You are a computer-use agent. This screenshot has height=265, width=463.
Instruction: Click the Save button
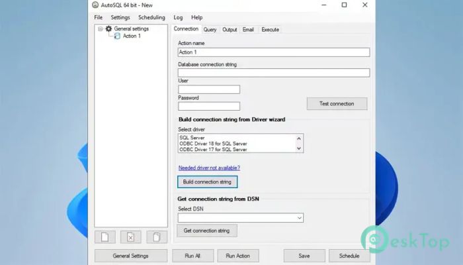(x=304, y=256)
